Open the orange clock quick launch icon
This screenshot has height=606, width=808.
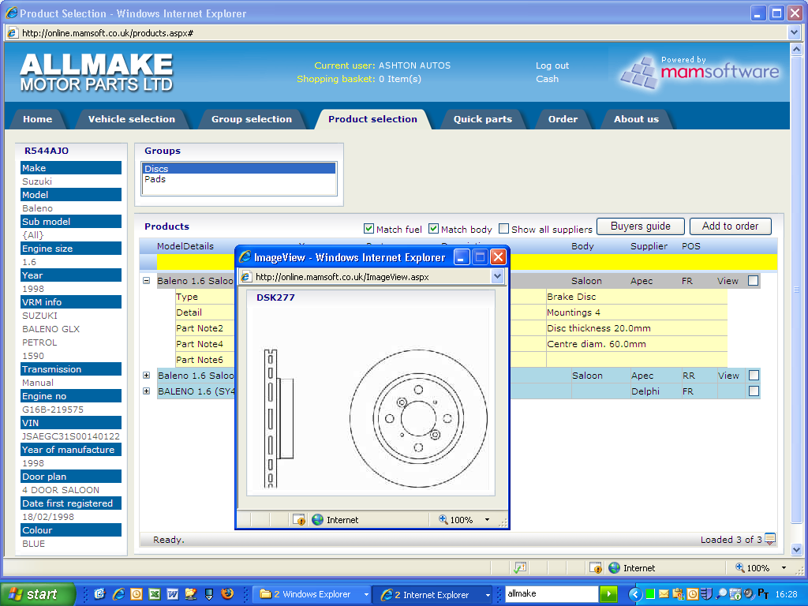[x=137, y=594]
